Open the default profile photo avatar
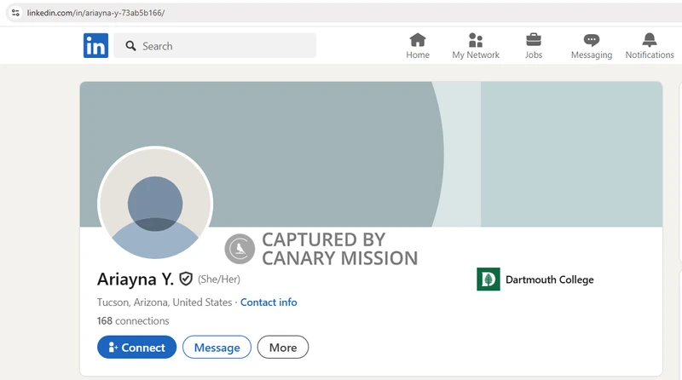682x380 pixels. coord(155,204)
